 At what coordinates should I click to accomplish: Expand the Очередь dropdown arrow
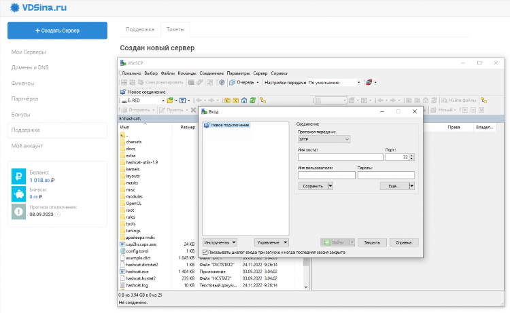point(258,82)
